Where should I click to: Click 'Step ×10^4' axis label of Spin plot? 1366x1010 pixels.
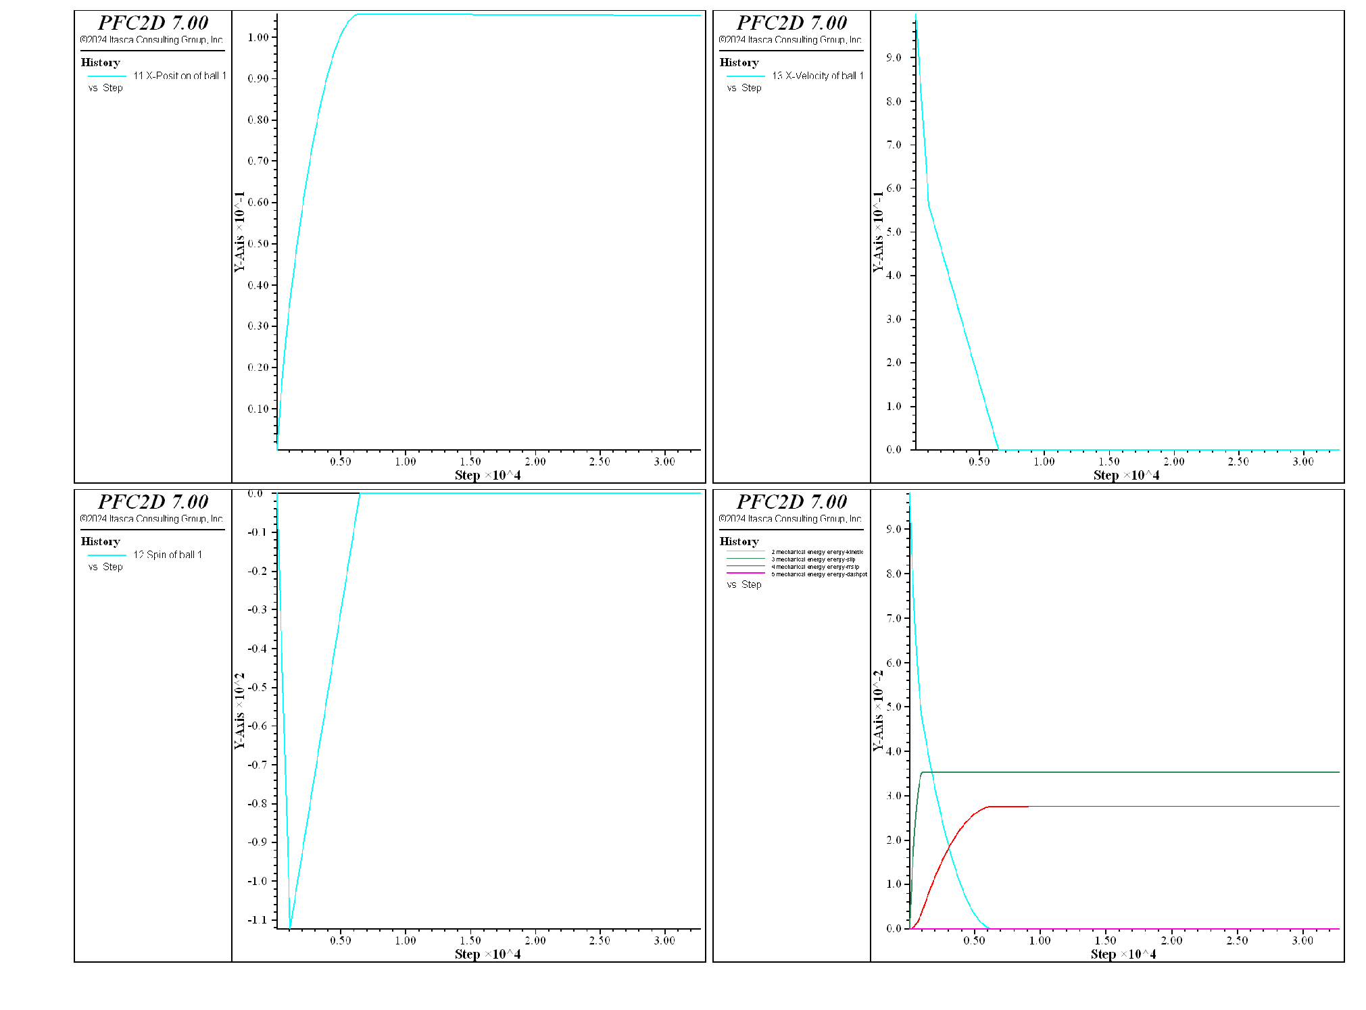(487, 954)
